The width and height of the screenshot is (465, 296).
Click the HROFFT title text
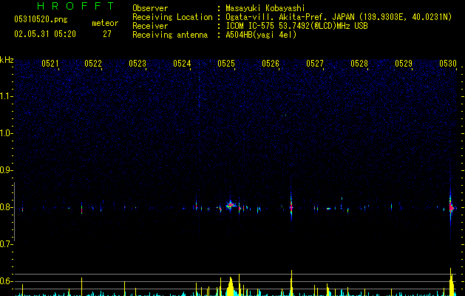coord(75,6)
